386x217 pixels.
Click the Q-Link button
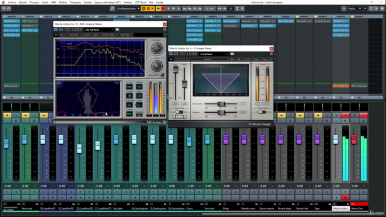coord(209,8)
